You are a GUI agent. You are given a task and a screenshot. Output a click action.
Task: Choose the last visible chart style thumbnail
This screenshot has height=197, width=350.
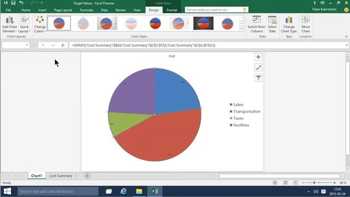pyautogui.click(x=227, y=23)
